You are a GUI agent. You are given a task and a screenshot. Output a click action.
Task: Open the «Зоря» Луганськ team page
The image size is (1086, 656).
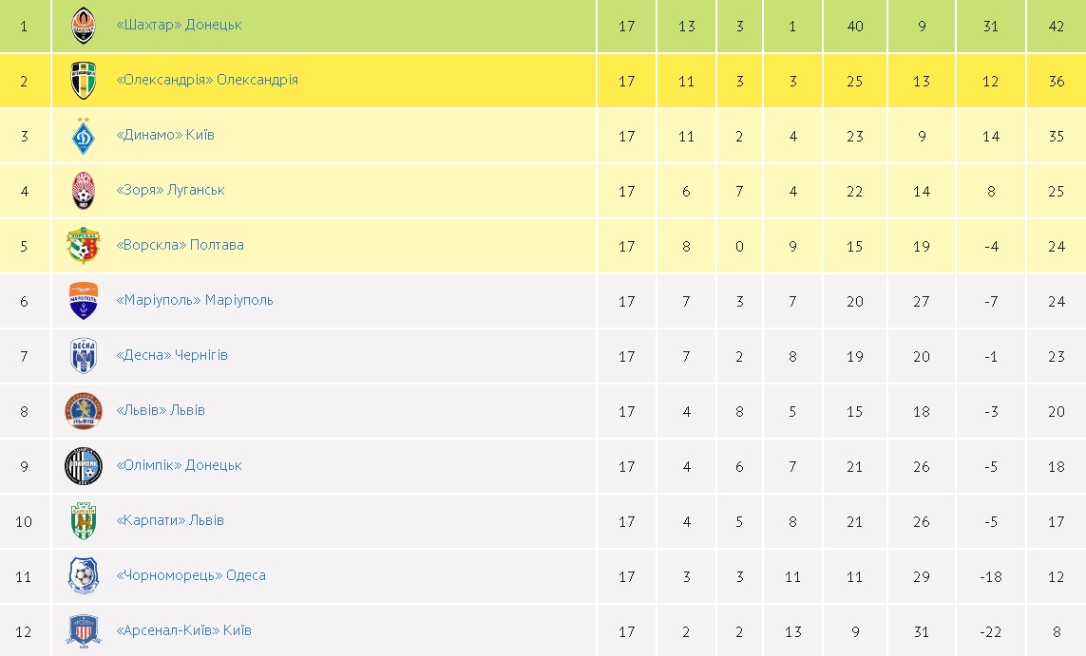(x=170, y=190)
